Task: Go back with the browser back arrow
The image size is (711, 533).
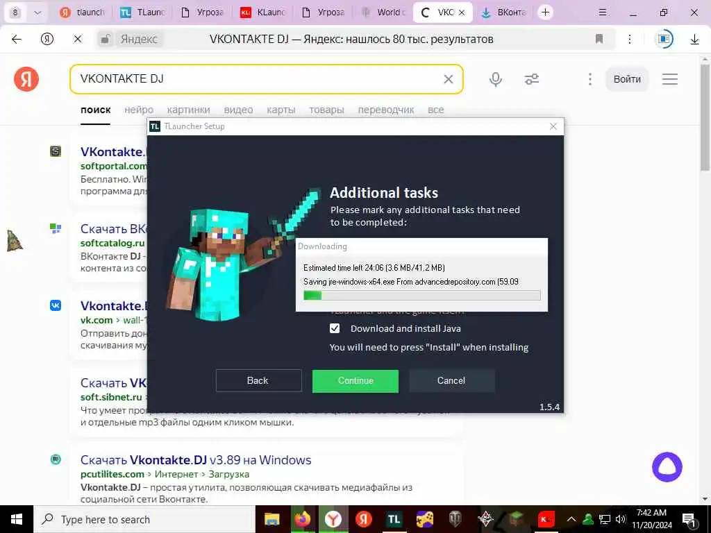Action: click(17, 40)
